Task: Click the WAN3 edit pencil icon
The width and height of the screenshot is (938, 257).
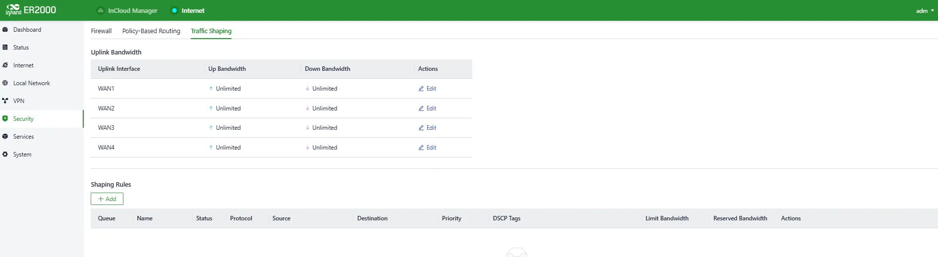Action: (x=421, y=128)
